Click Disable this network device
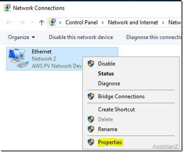This screenshot has height=152, width=183. [81, 37]
